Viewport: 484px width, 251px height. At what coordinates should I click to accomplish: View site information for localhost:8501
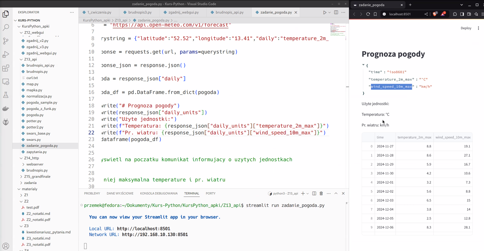(384, 14)
